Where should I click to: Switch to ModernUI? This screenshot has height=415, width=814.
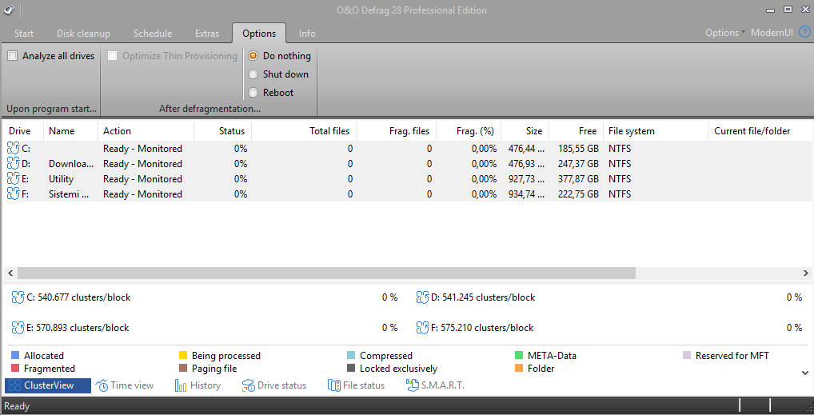(772, 32)
